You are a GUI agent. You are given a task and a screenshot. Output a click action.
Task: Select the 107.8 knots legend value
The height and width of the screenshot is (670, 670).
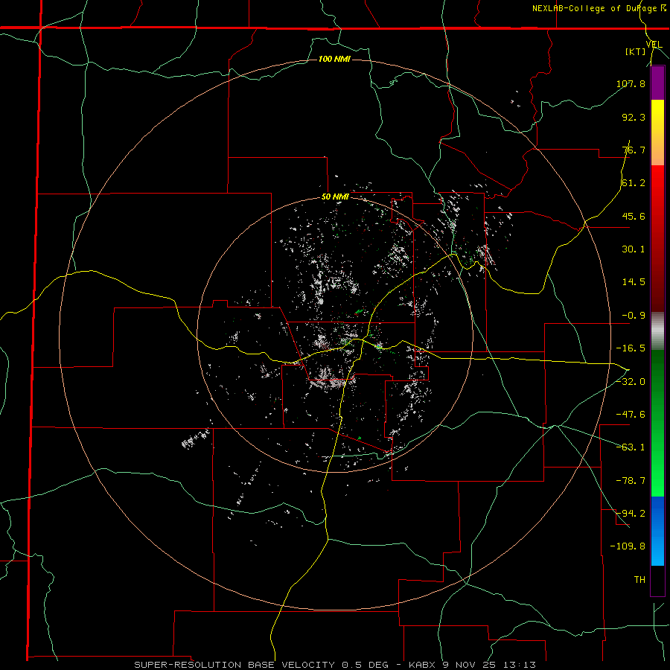631,83
